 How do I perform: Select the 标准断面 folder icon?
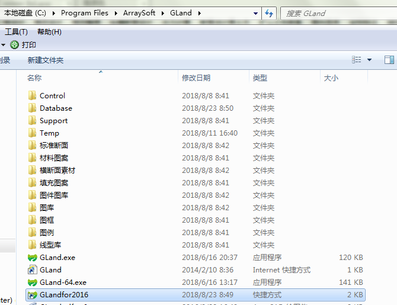point(32,145)
